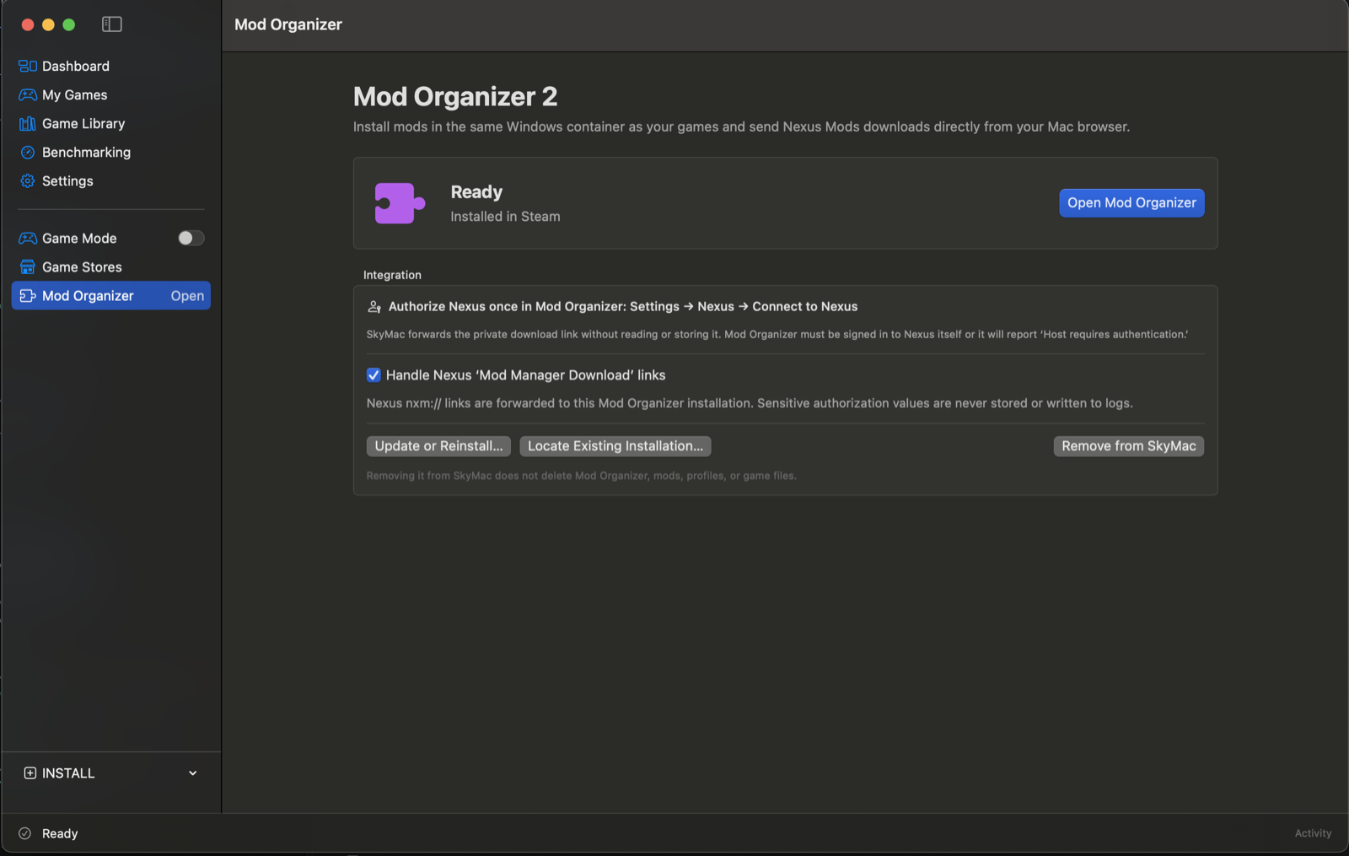Viewport: 1349px width, 856px height.
Task: Click the INSTALL plus icon
Action: tap(30, 773)
